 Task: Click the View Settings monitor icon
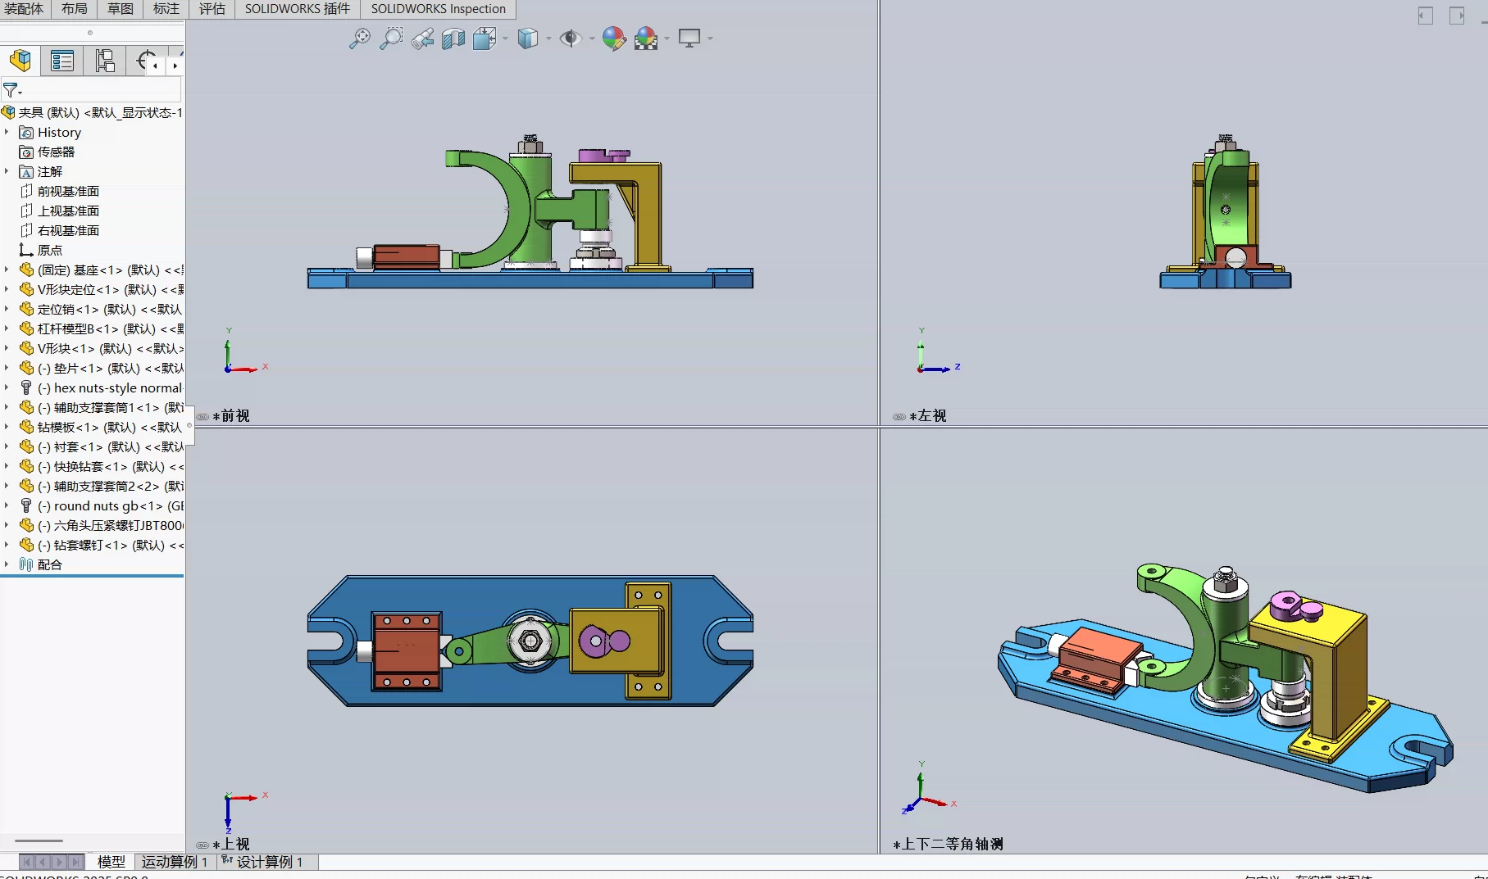pos(689,39)
